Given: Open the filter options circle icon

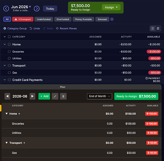Looking at the screenshot, I should [x=112, y=19].
